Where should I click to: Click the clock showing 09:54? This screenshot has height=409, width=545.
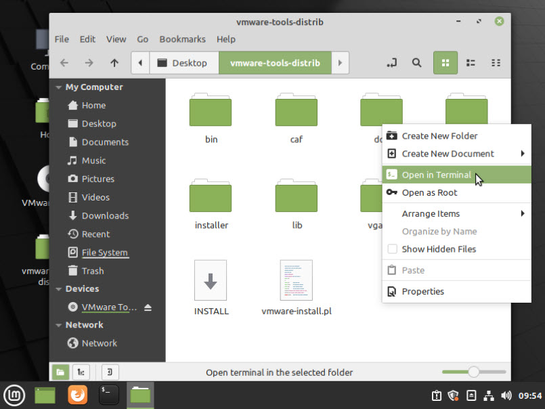[529, 395]
